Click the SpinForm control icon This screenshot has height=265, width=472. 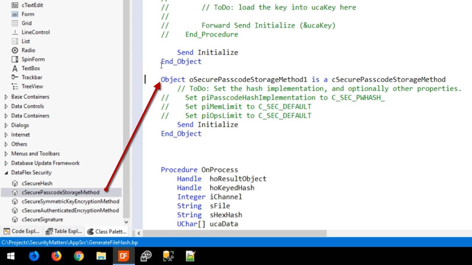tap(15, 59)
